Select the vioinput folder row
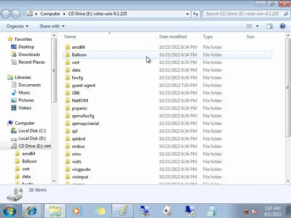291x218 pixels. (x=168, y=177)
